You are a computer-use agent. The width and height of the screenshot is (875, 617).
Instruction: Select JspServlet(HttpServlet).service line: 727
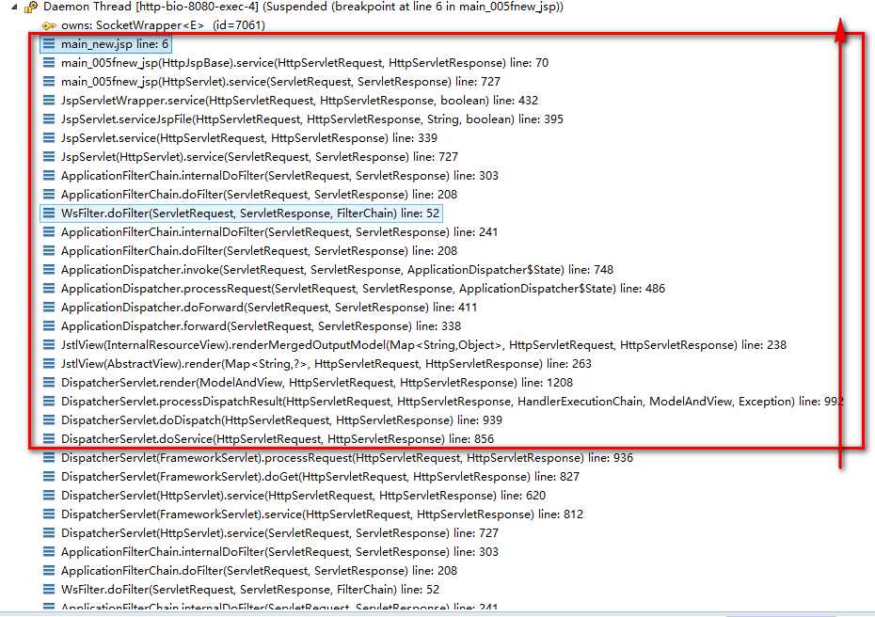[x=260, y=157]
